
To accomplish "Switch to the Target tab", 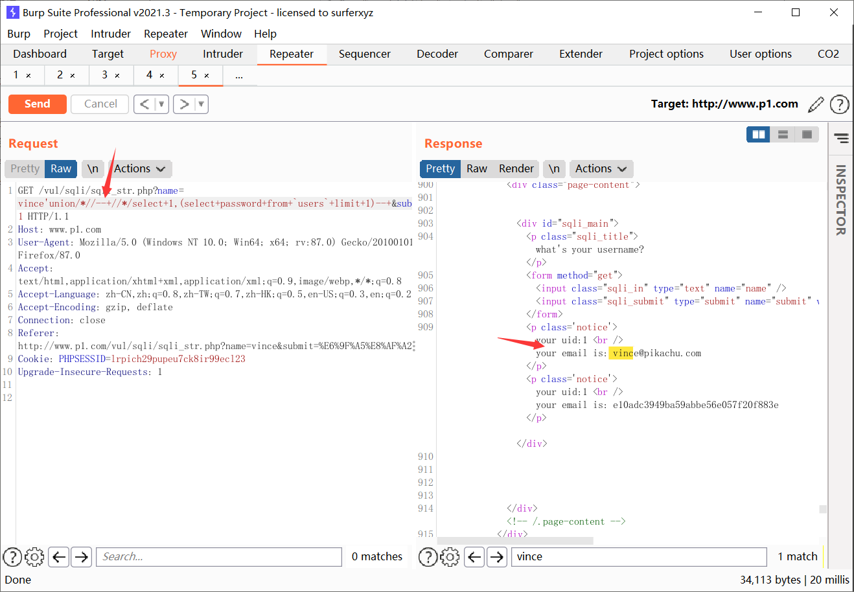I will [108, 54].
